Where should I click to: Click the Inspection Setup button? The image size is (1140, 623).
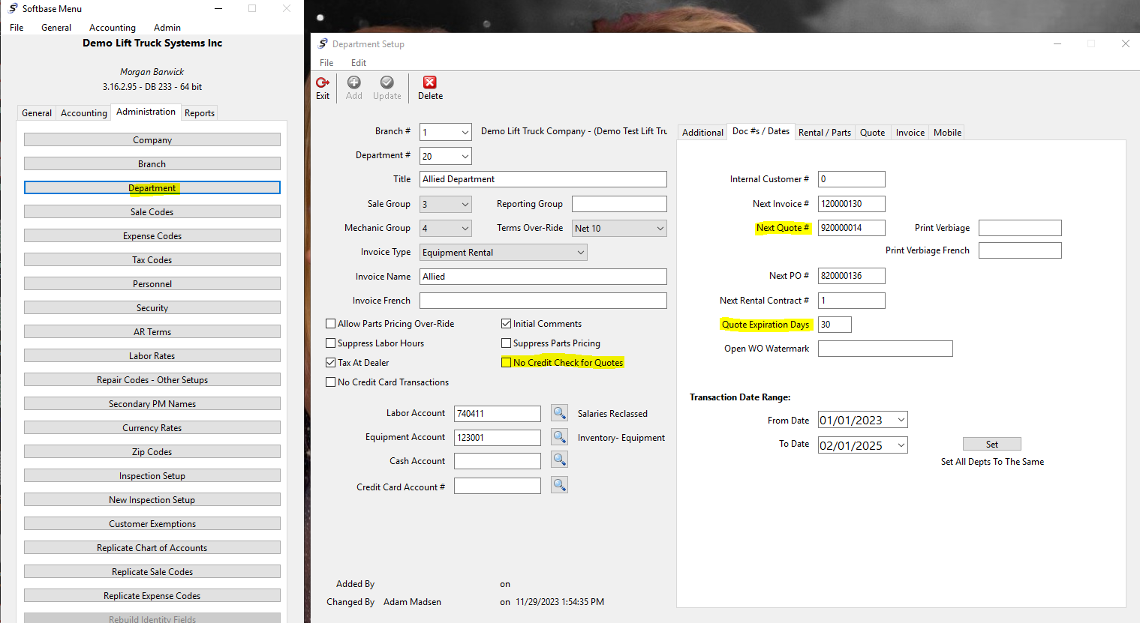[x=152, y=476]
